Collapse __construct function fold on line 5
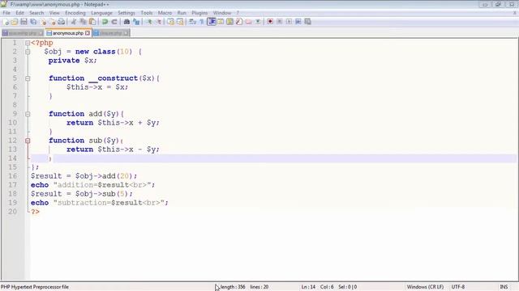Viewport: 519px width, 291px height. (28, 78)
